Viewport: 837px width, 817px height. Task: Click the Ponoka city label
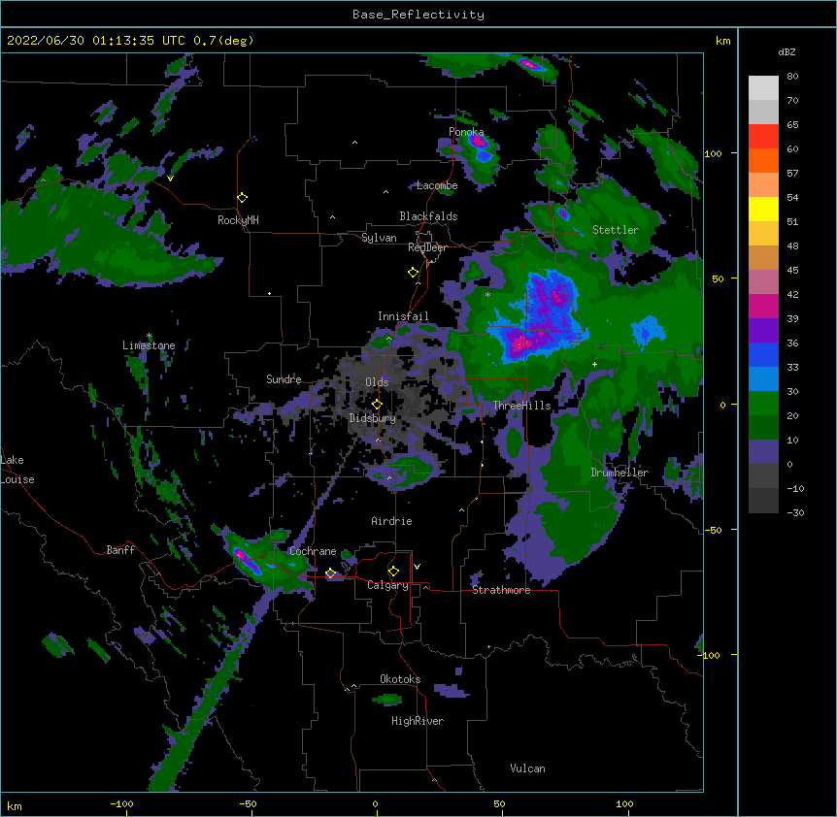tap(466, 132)
